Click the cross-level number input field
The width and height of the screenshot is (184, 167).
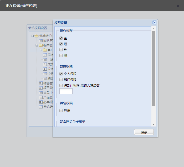(66, 91)
